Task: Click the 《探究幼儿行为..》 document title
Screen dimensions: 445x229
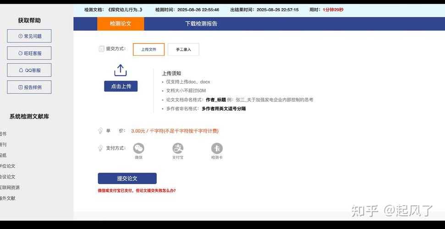Action: [125, 10]
